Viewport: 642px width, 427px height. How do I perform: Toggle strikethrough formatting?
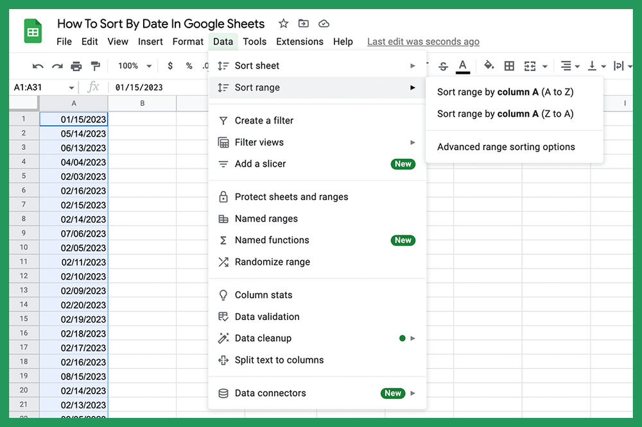point(443,66)
